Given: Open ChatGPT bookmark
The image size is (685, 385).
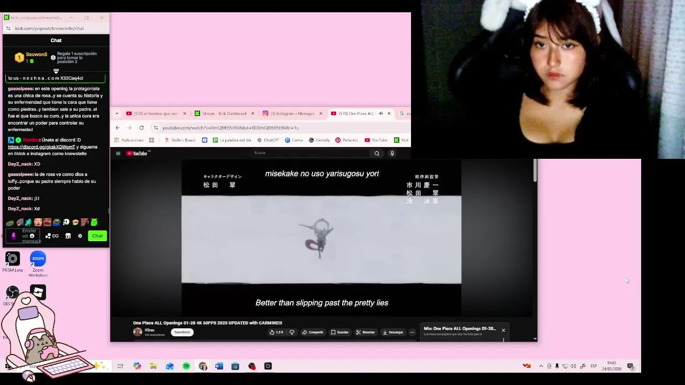Looking at the screenshot, I should 268,140.
